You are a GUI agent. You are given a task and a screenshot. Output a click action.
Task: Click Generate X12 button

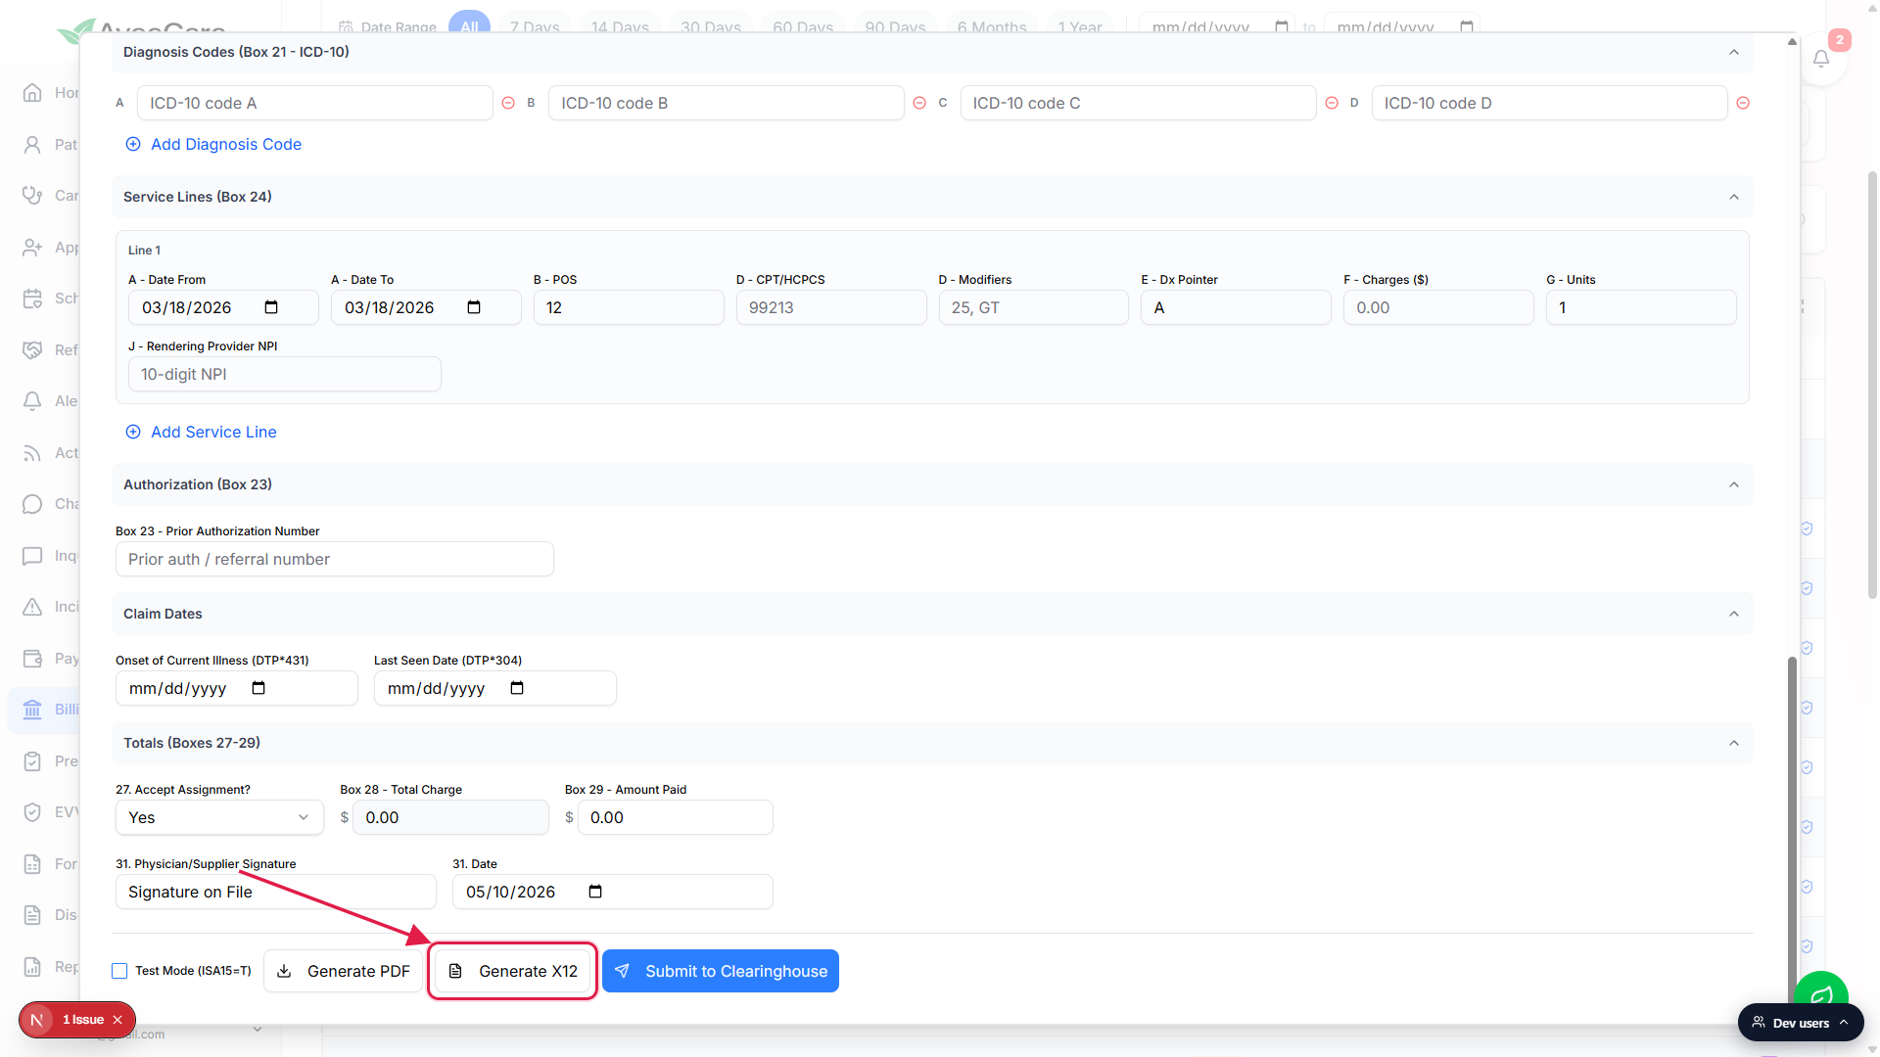[x=513, y=971]
